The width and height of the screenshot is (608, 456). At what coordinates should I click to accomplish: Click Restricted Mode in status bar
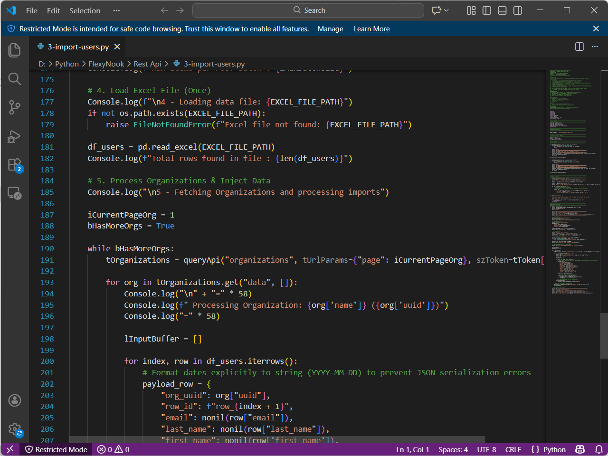[x=57, y=449]
